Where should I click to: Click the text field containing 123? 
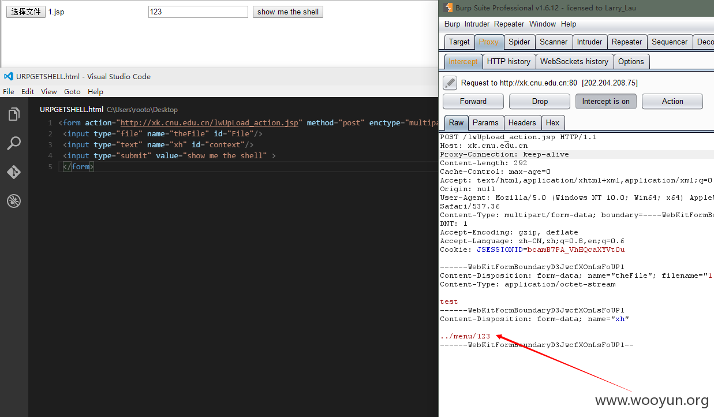coord(198,12)
